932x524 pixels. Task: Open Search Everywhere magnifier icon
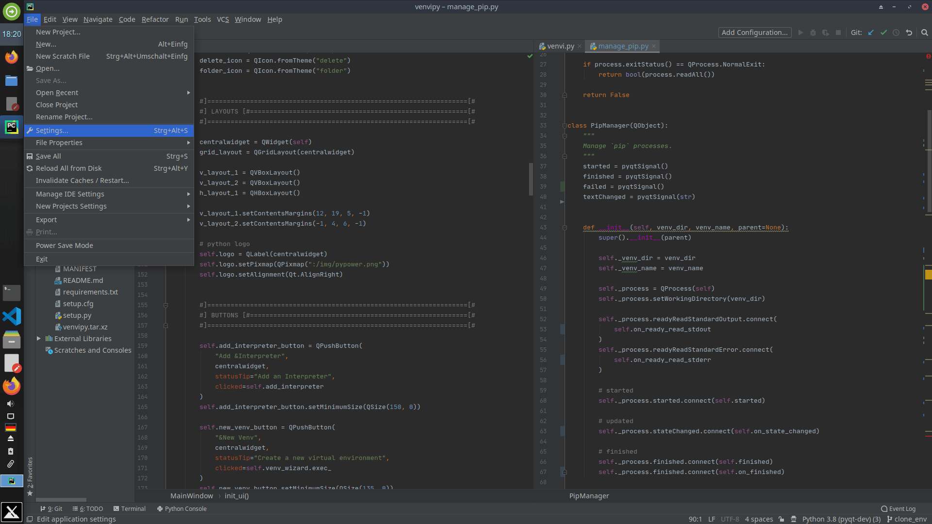point(924,33)
